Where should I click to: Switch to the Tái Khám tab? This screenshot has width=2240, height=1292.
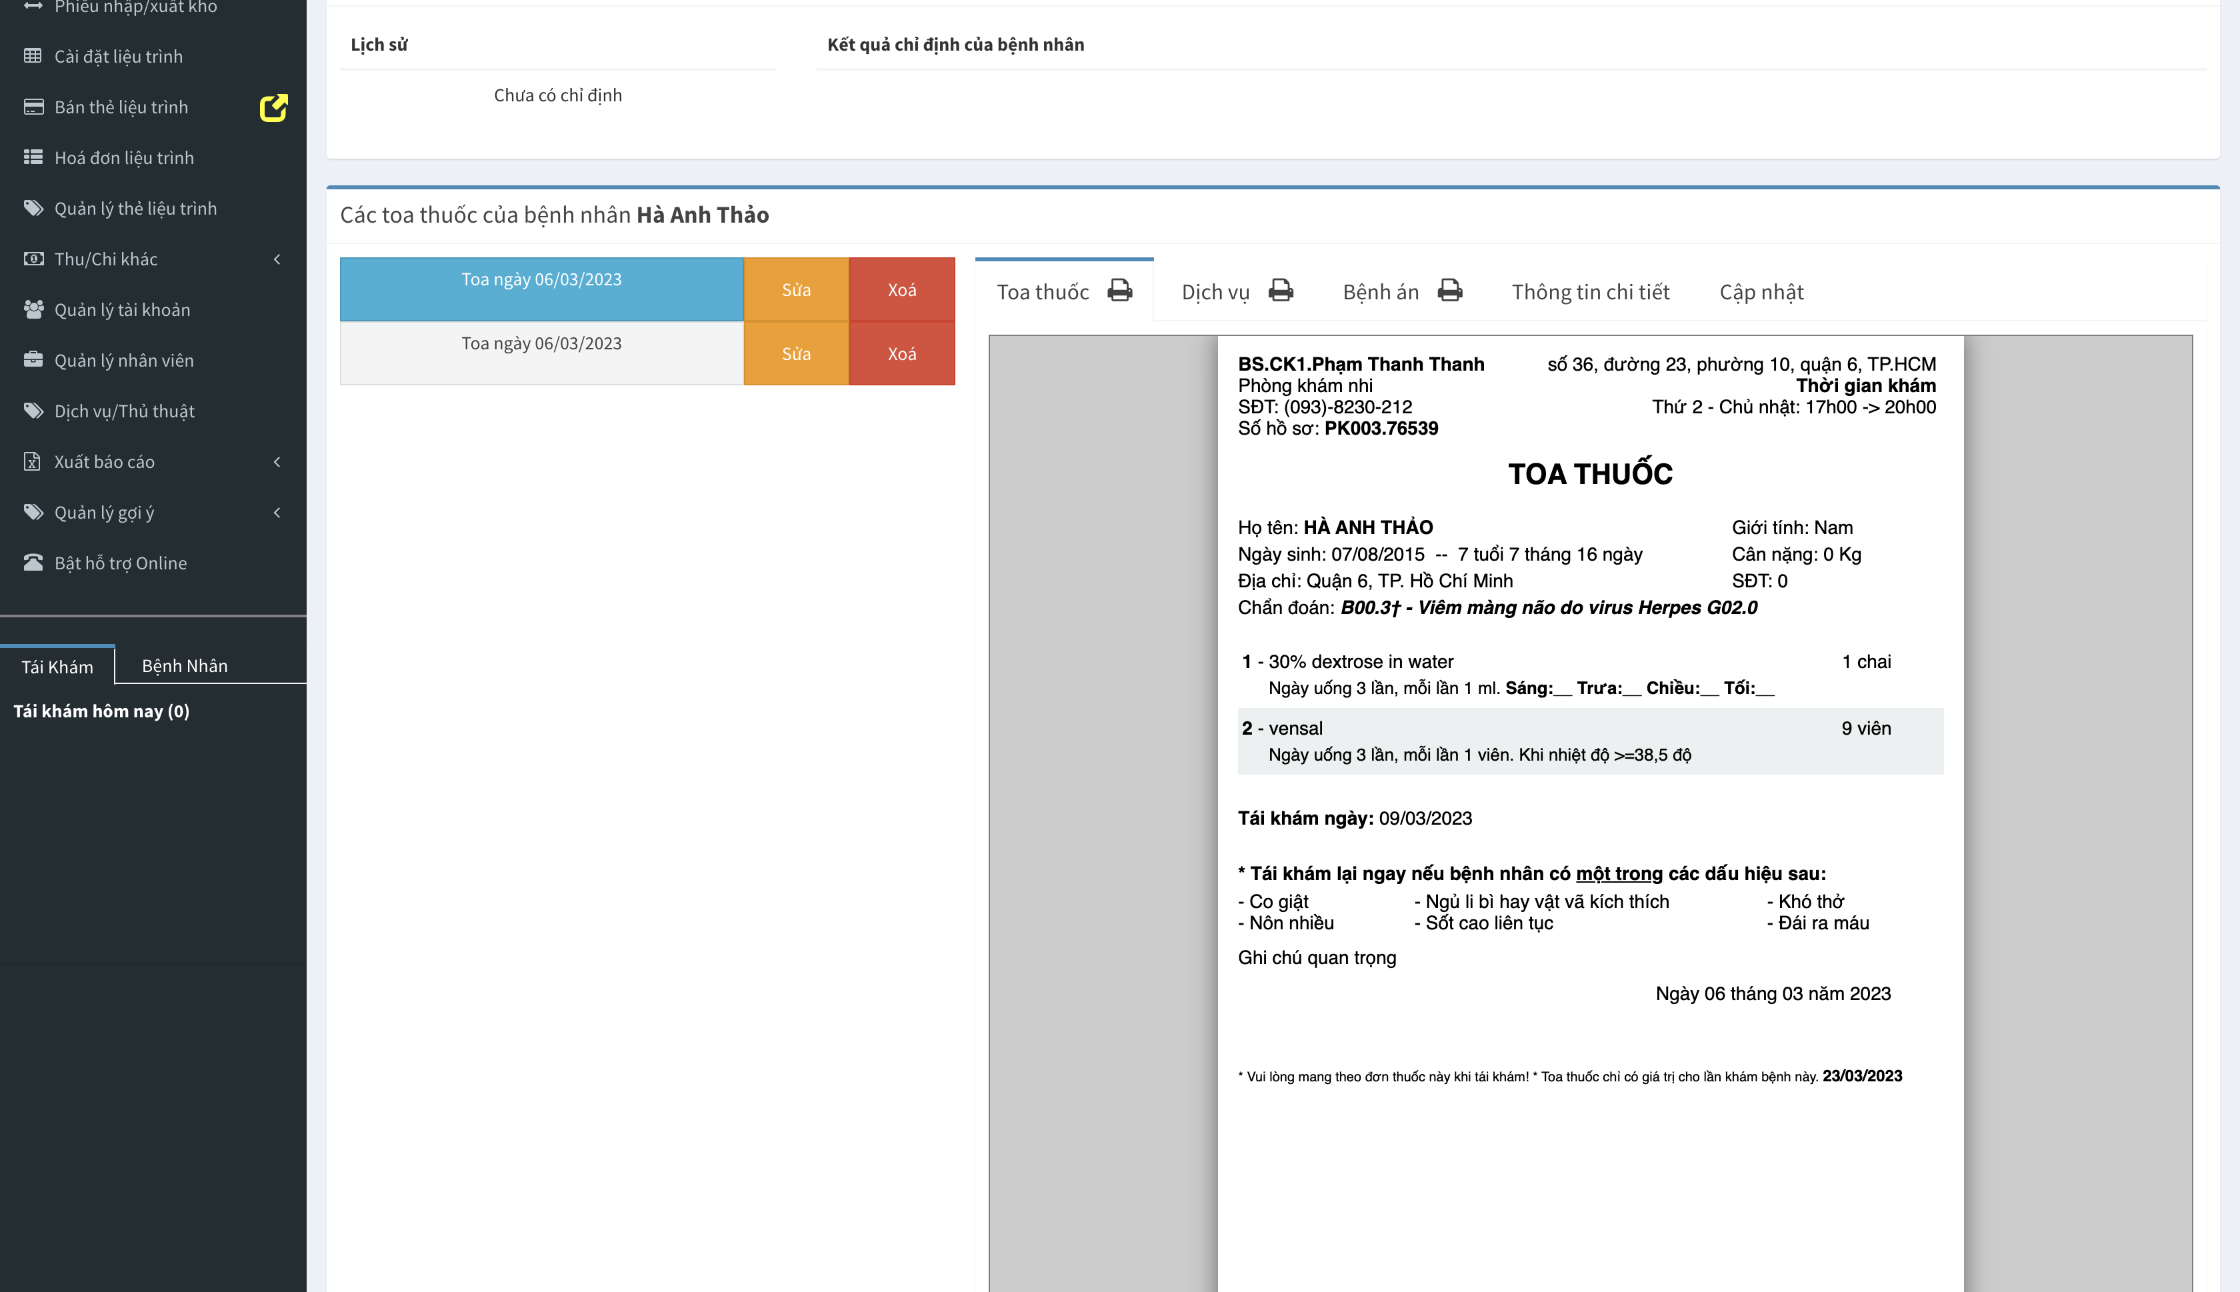coord(57,667)
